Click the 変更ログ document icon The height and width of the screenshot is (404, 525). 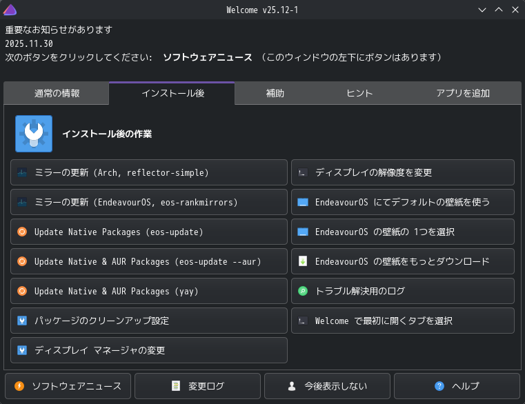(x=176, y=386)
